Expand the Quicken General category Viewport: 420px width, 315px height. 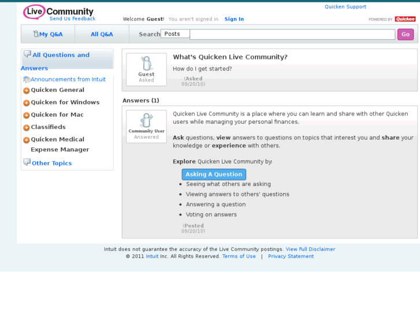tap(26, 91)
